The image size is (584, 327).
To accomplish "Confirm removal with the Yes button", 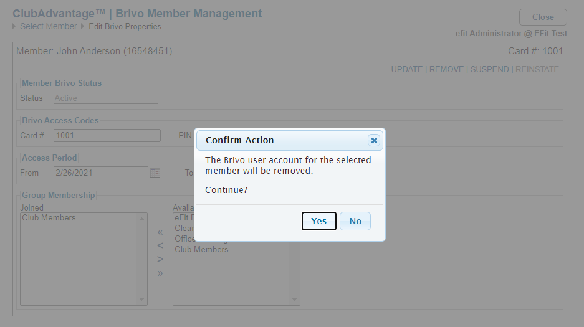I will click(x=319, y=221).
